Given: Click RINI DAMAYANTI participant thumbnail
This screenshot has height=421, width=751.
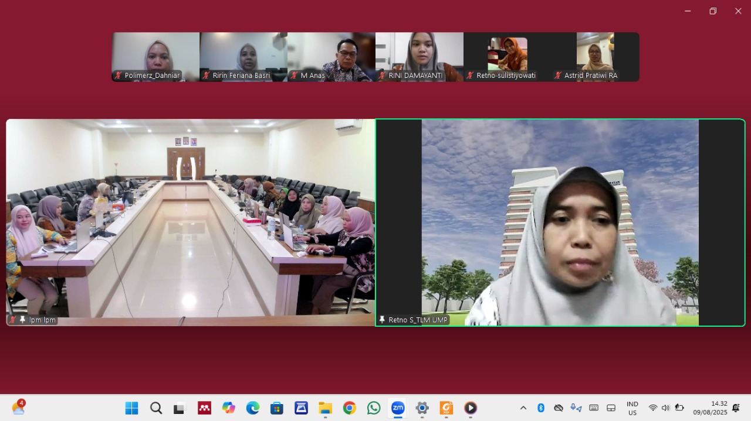Looking at the screenshot, I should coord(420,57).
